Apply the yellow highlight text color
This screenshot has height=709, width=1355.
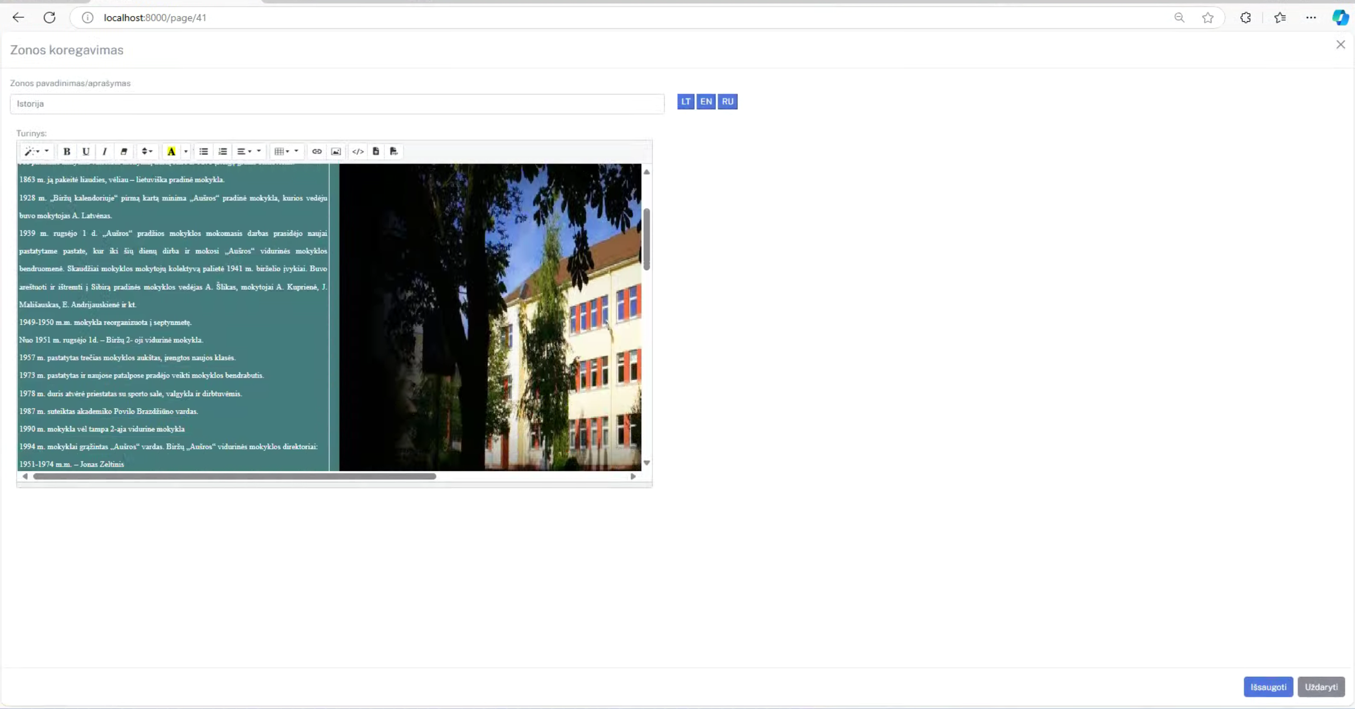click(x=171, y=151)
